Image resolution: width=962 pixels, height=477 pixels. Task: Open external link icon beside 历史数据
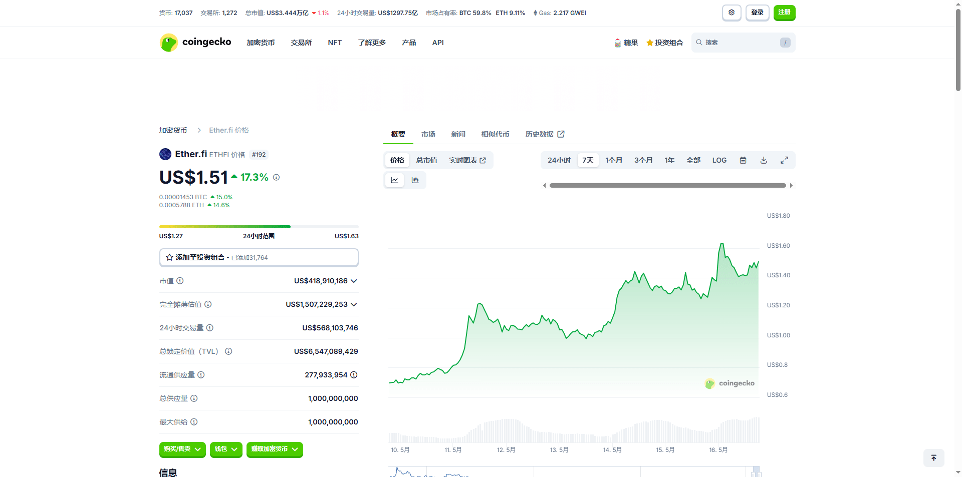[x=561, y=134]
